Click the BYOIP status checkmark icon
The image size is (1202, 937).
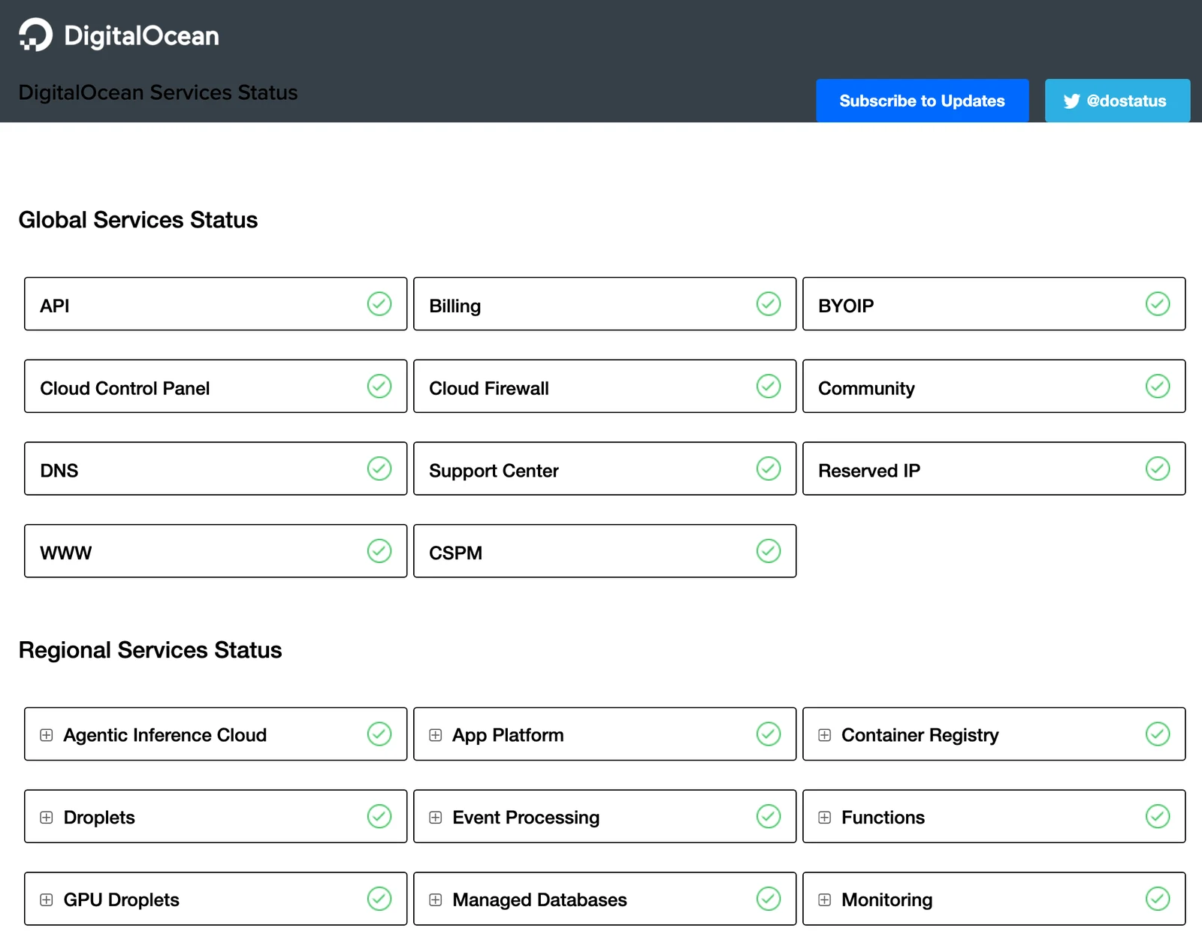click(1158, 304)
